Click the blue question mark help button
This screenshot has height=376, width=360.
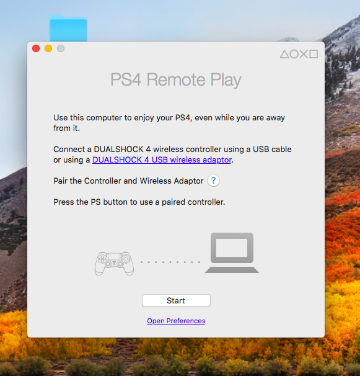(x=213, y=181)
